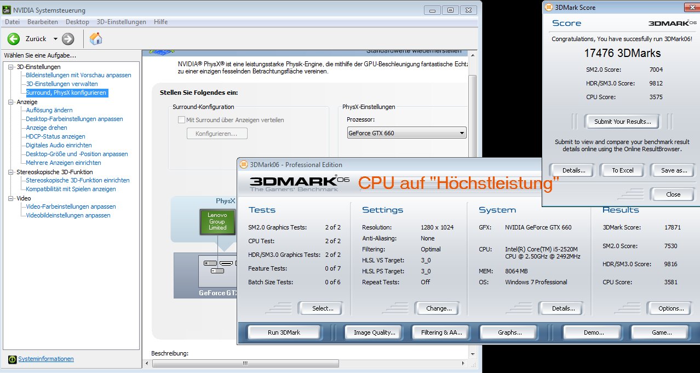The image size is (700, 373).
Task: Open Anzeige drehen
Action: click(x=47, y=128)
